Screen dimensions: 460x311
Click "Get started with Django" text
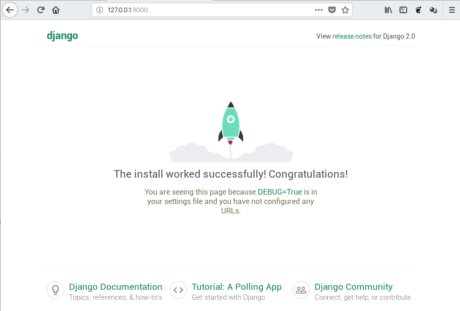228,297
